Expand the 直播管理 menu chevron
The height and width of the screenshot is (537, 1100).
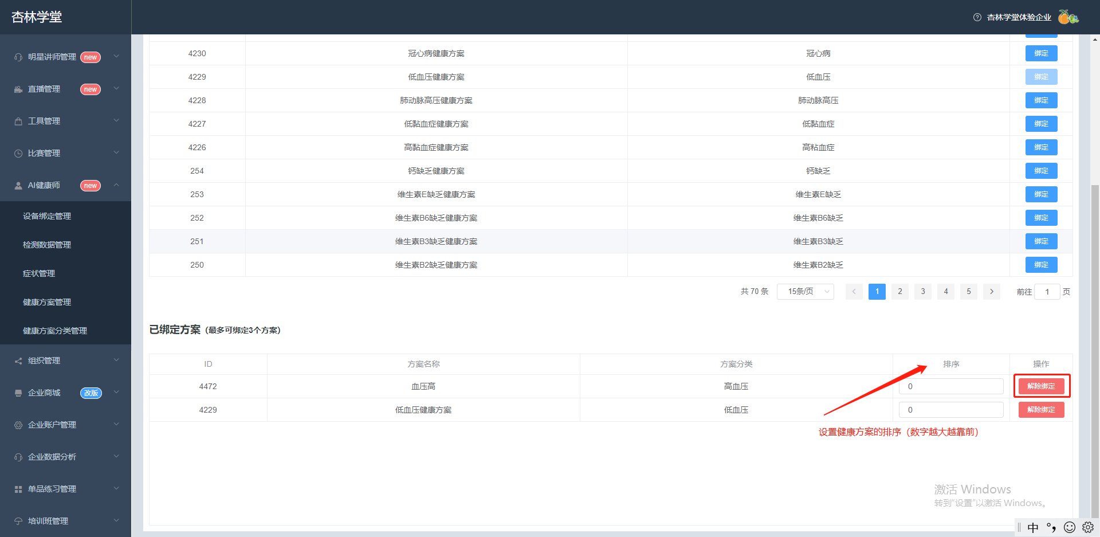[x=116, y=88]
